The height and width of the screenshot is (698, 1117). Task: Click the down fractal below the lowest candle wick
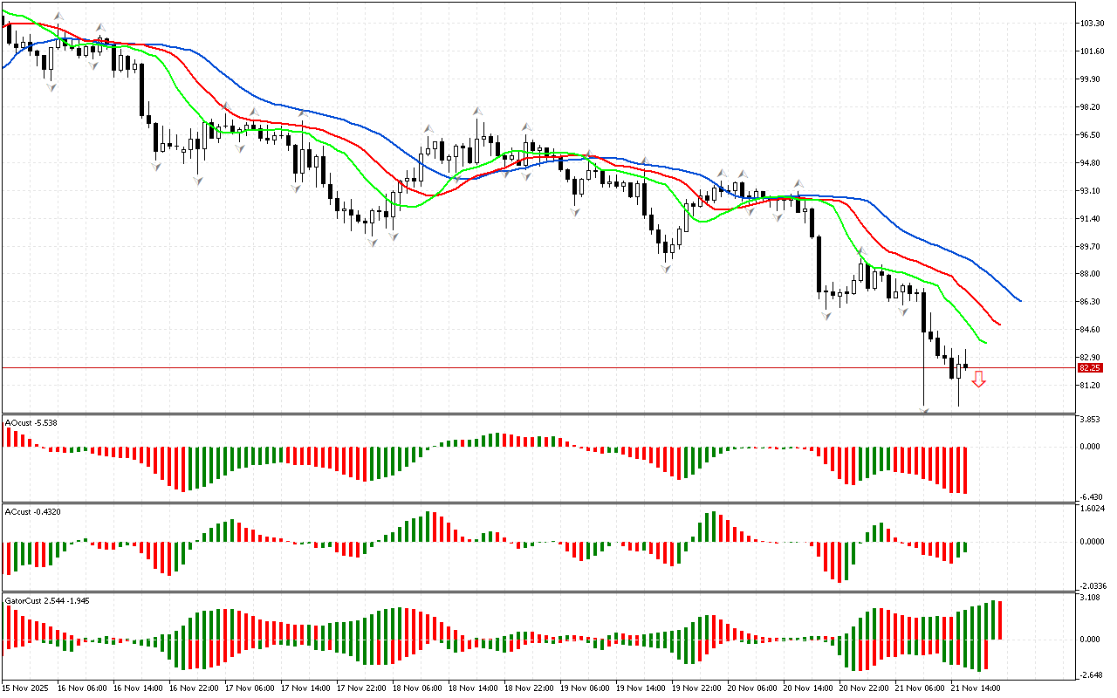coord(923,409)
